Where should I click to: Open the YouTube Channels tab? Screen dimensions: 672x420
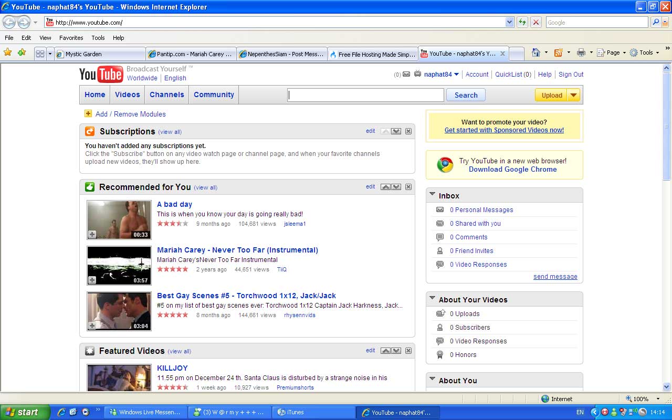[x=167, y=94]
